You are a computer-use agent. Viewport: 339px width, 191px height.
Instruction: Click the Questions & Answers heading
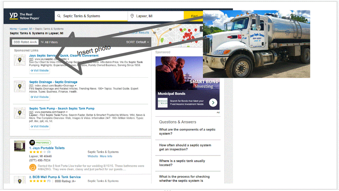pyautogui.click(x=178, y=122)
